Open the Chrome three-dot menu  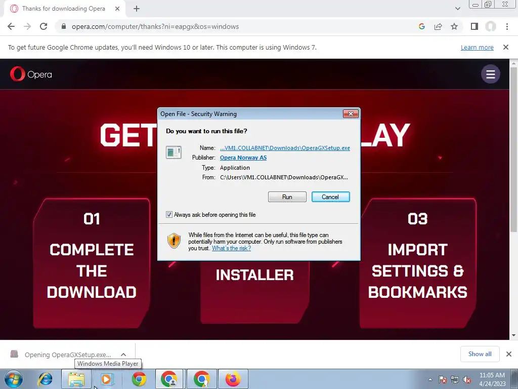[507, 26]
